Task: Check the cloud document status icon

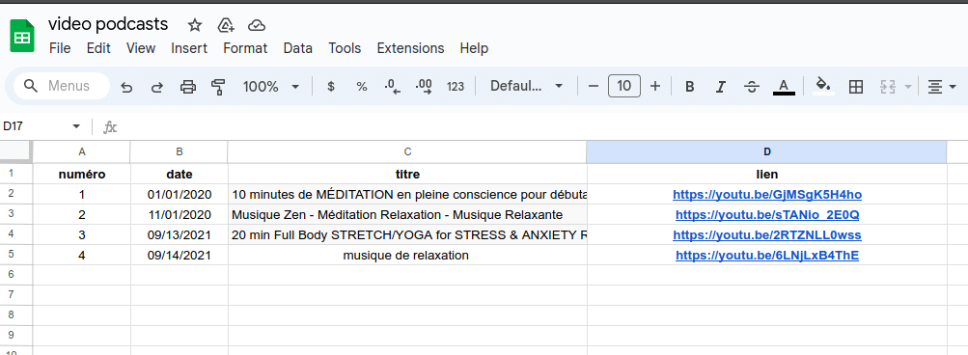Action: click(x=256, y=25)
